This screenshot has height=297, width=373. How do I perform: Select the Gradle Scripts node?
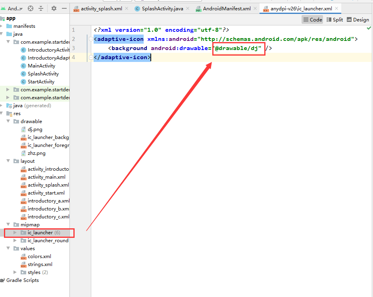pos(22,280)
